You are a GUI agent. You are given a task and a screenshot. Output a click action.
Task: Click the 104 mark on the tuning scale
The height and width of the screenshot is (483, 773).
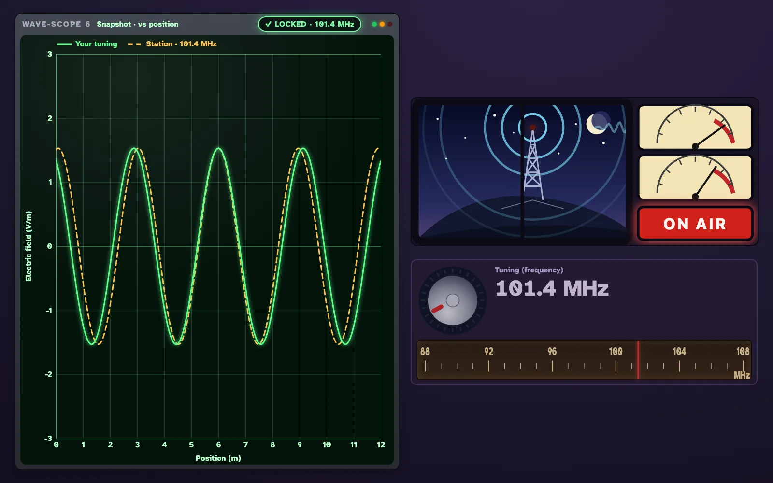click(x=679, y=352)
